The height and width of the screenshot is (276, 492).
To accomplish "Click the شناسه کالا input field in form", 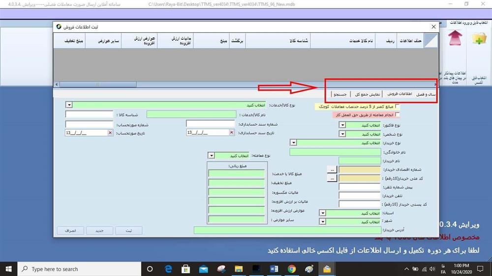I will coord(89,114).
